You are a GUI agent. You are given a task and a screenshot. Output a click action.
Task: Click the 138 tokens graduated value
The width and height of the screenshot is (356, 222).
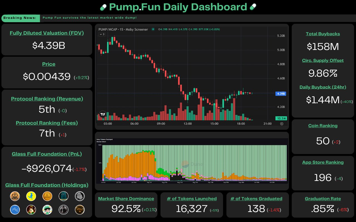(x=256, y=209)
